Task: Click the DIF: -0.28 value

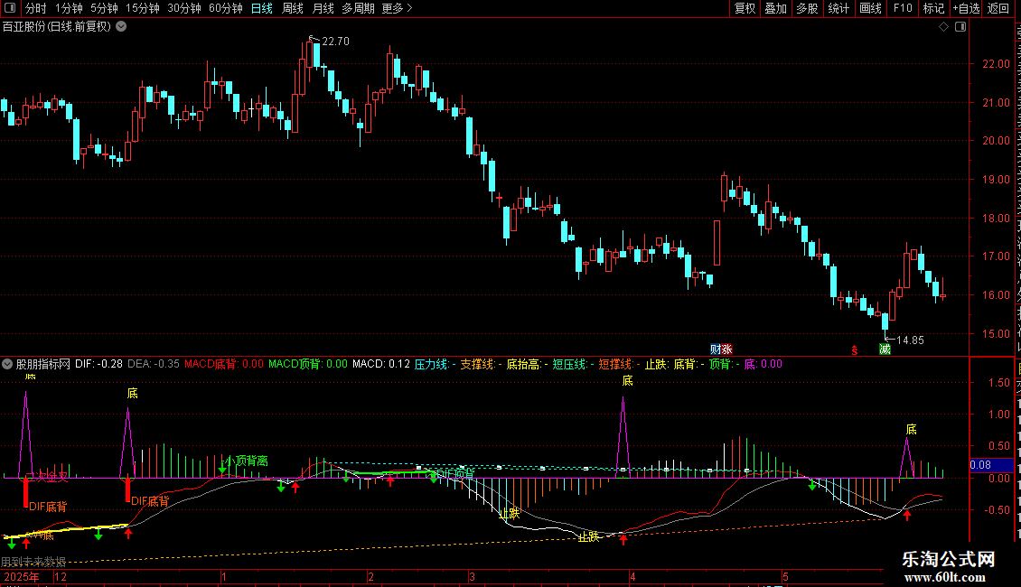Action: 99,364
